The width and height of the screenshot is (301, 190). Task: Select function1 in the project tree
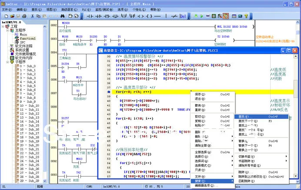click(x=28, y=38)
